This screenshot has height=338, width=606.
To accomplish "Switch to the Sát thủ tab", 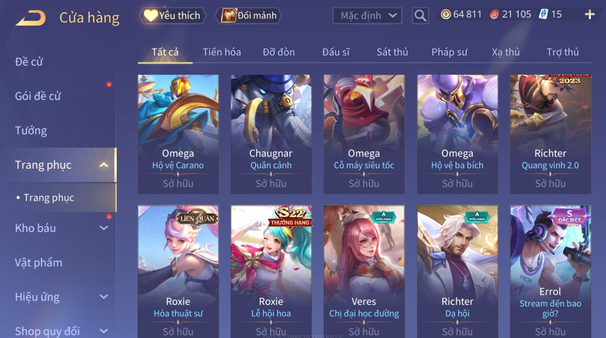I will click(x=392, y=52).
